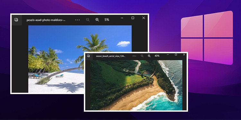The image size is (241, 120).
Task: Maximize the pexels-asad-photo-maldives window
Action: coord(133,18)
